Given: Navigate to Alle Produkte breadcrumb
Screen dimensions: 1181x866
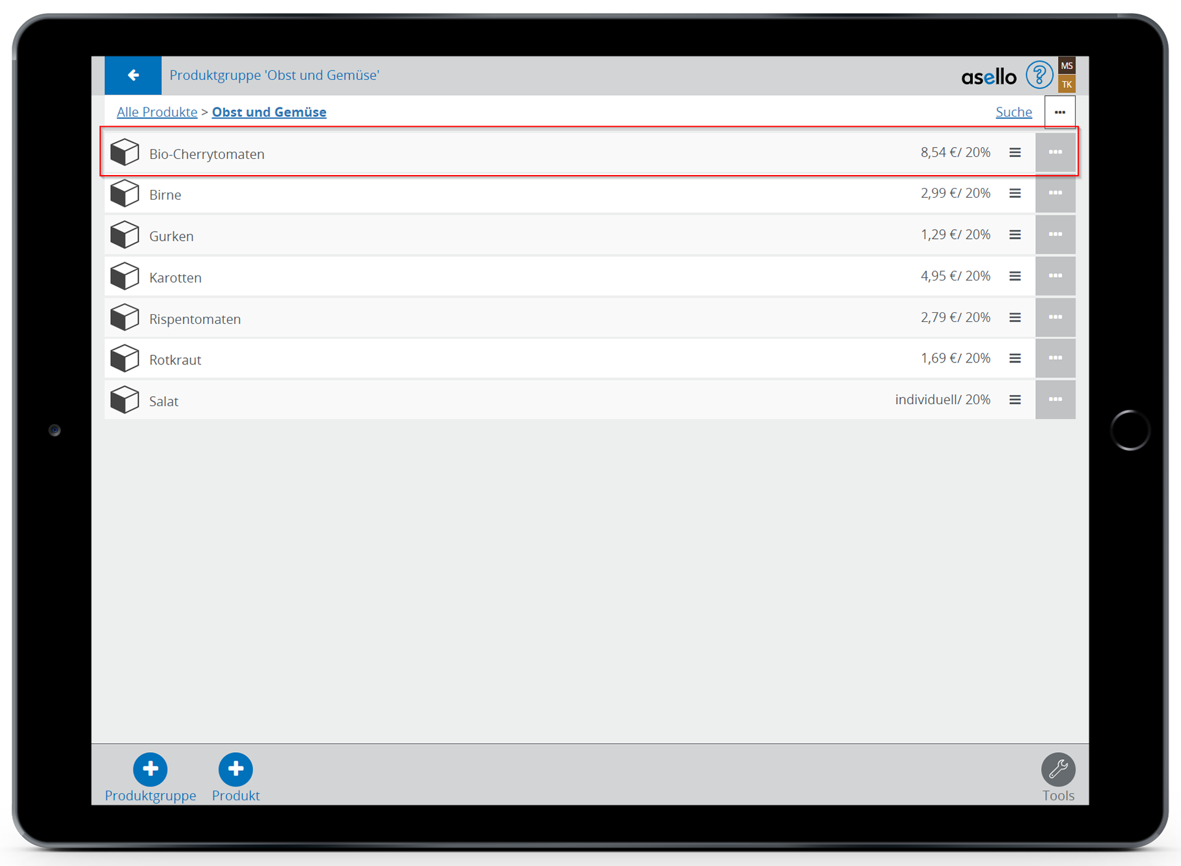Looking at the screenshot, I should point(157,112).
